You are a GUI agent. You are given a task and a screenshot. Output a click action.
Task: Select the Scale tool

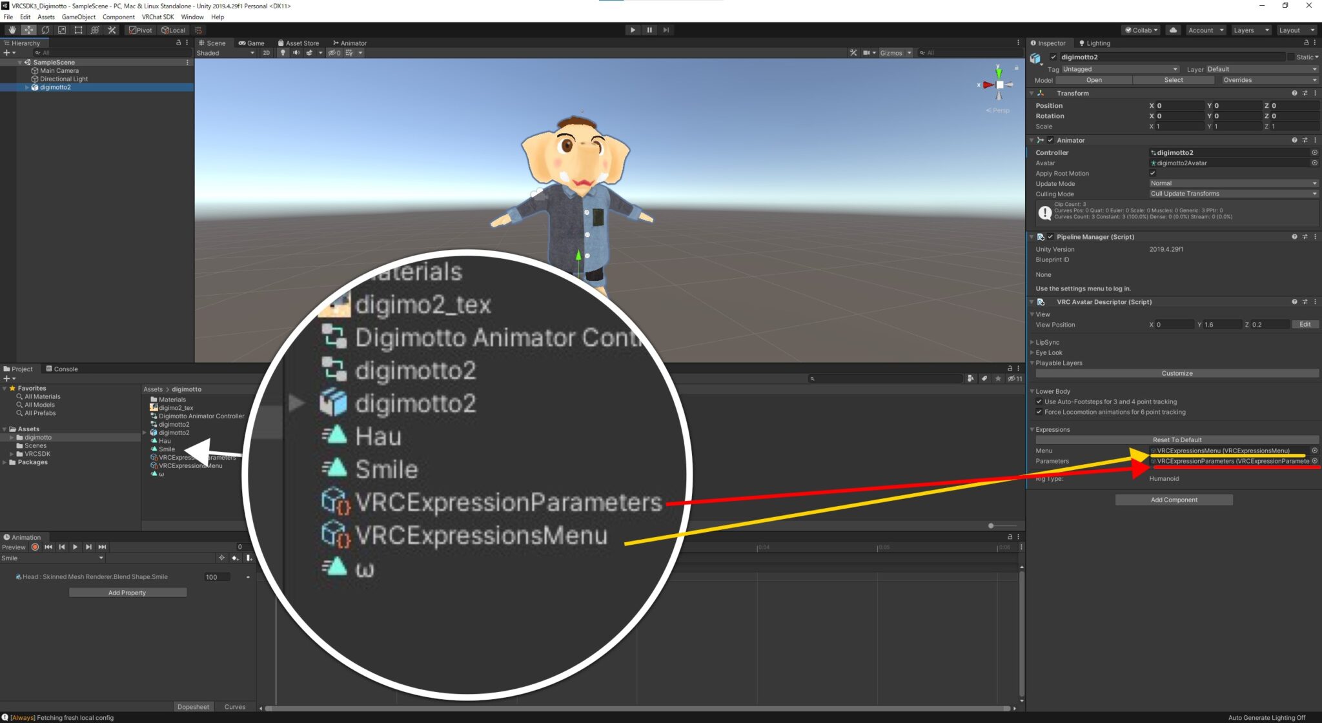(x=61, y=30)
